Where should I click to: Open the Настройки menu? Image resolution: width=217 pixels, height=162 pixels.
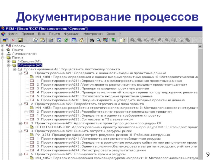[93, 34]
